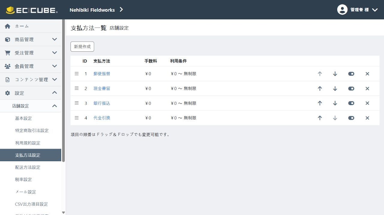Move 銀行振込 down with arrow
384x215 pixels.
click(335, 103)
